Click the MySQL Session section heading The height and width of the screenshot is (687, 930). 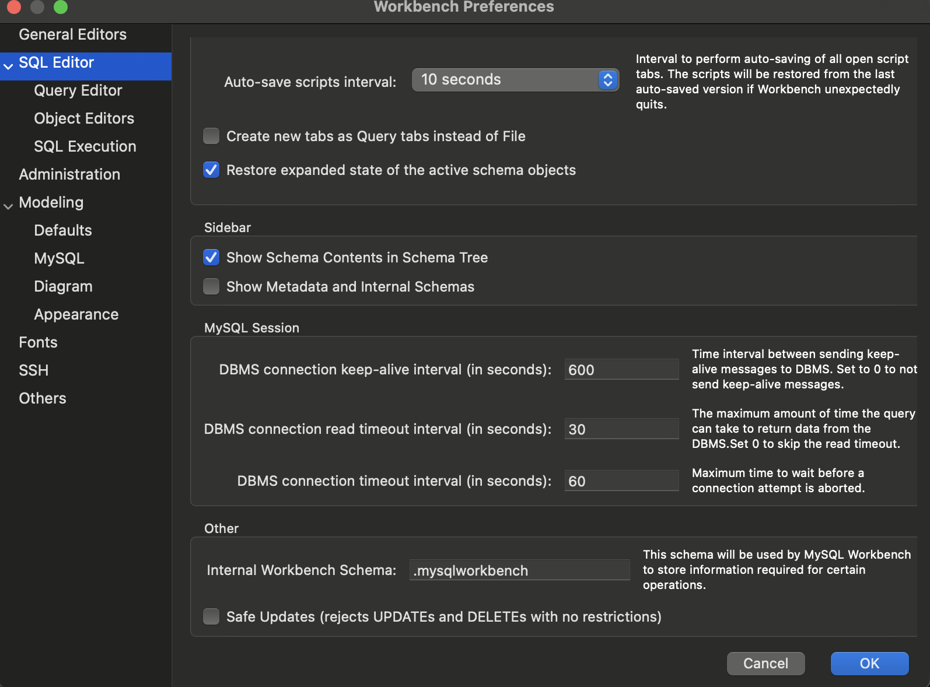(251, 328)
